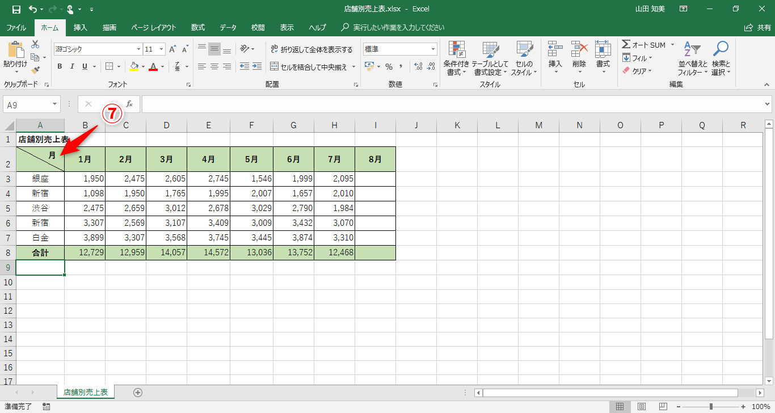Screen dimensions: 775x413
Task: Click the percent style icon
Action: [x=389, y=66]
